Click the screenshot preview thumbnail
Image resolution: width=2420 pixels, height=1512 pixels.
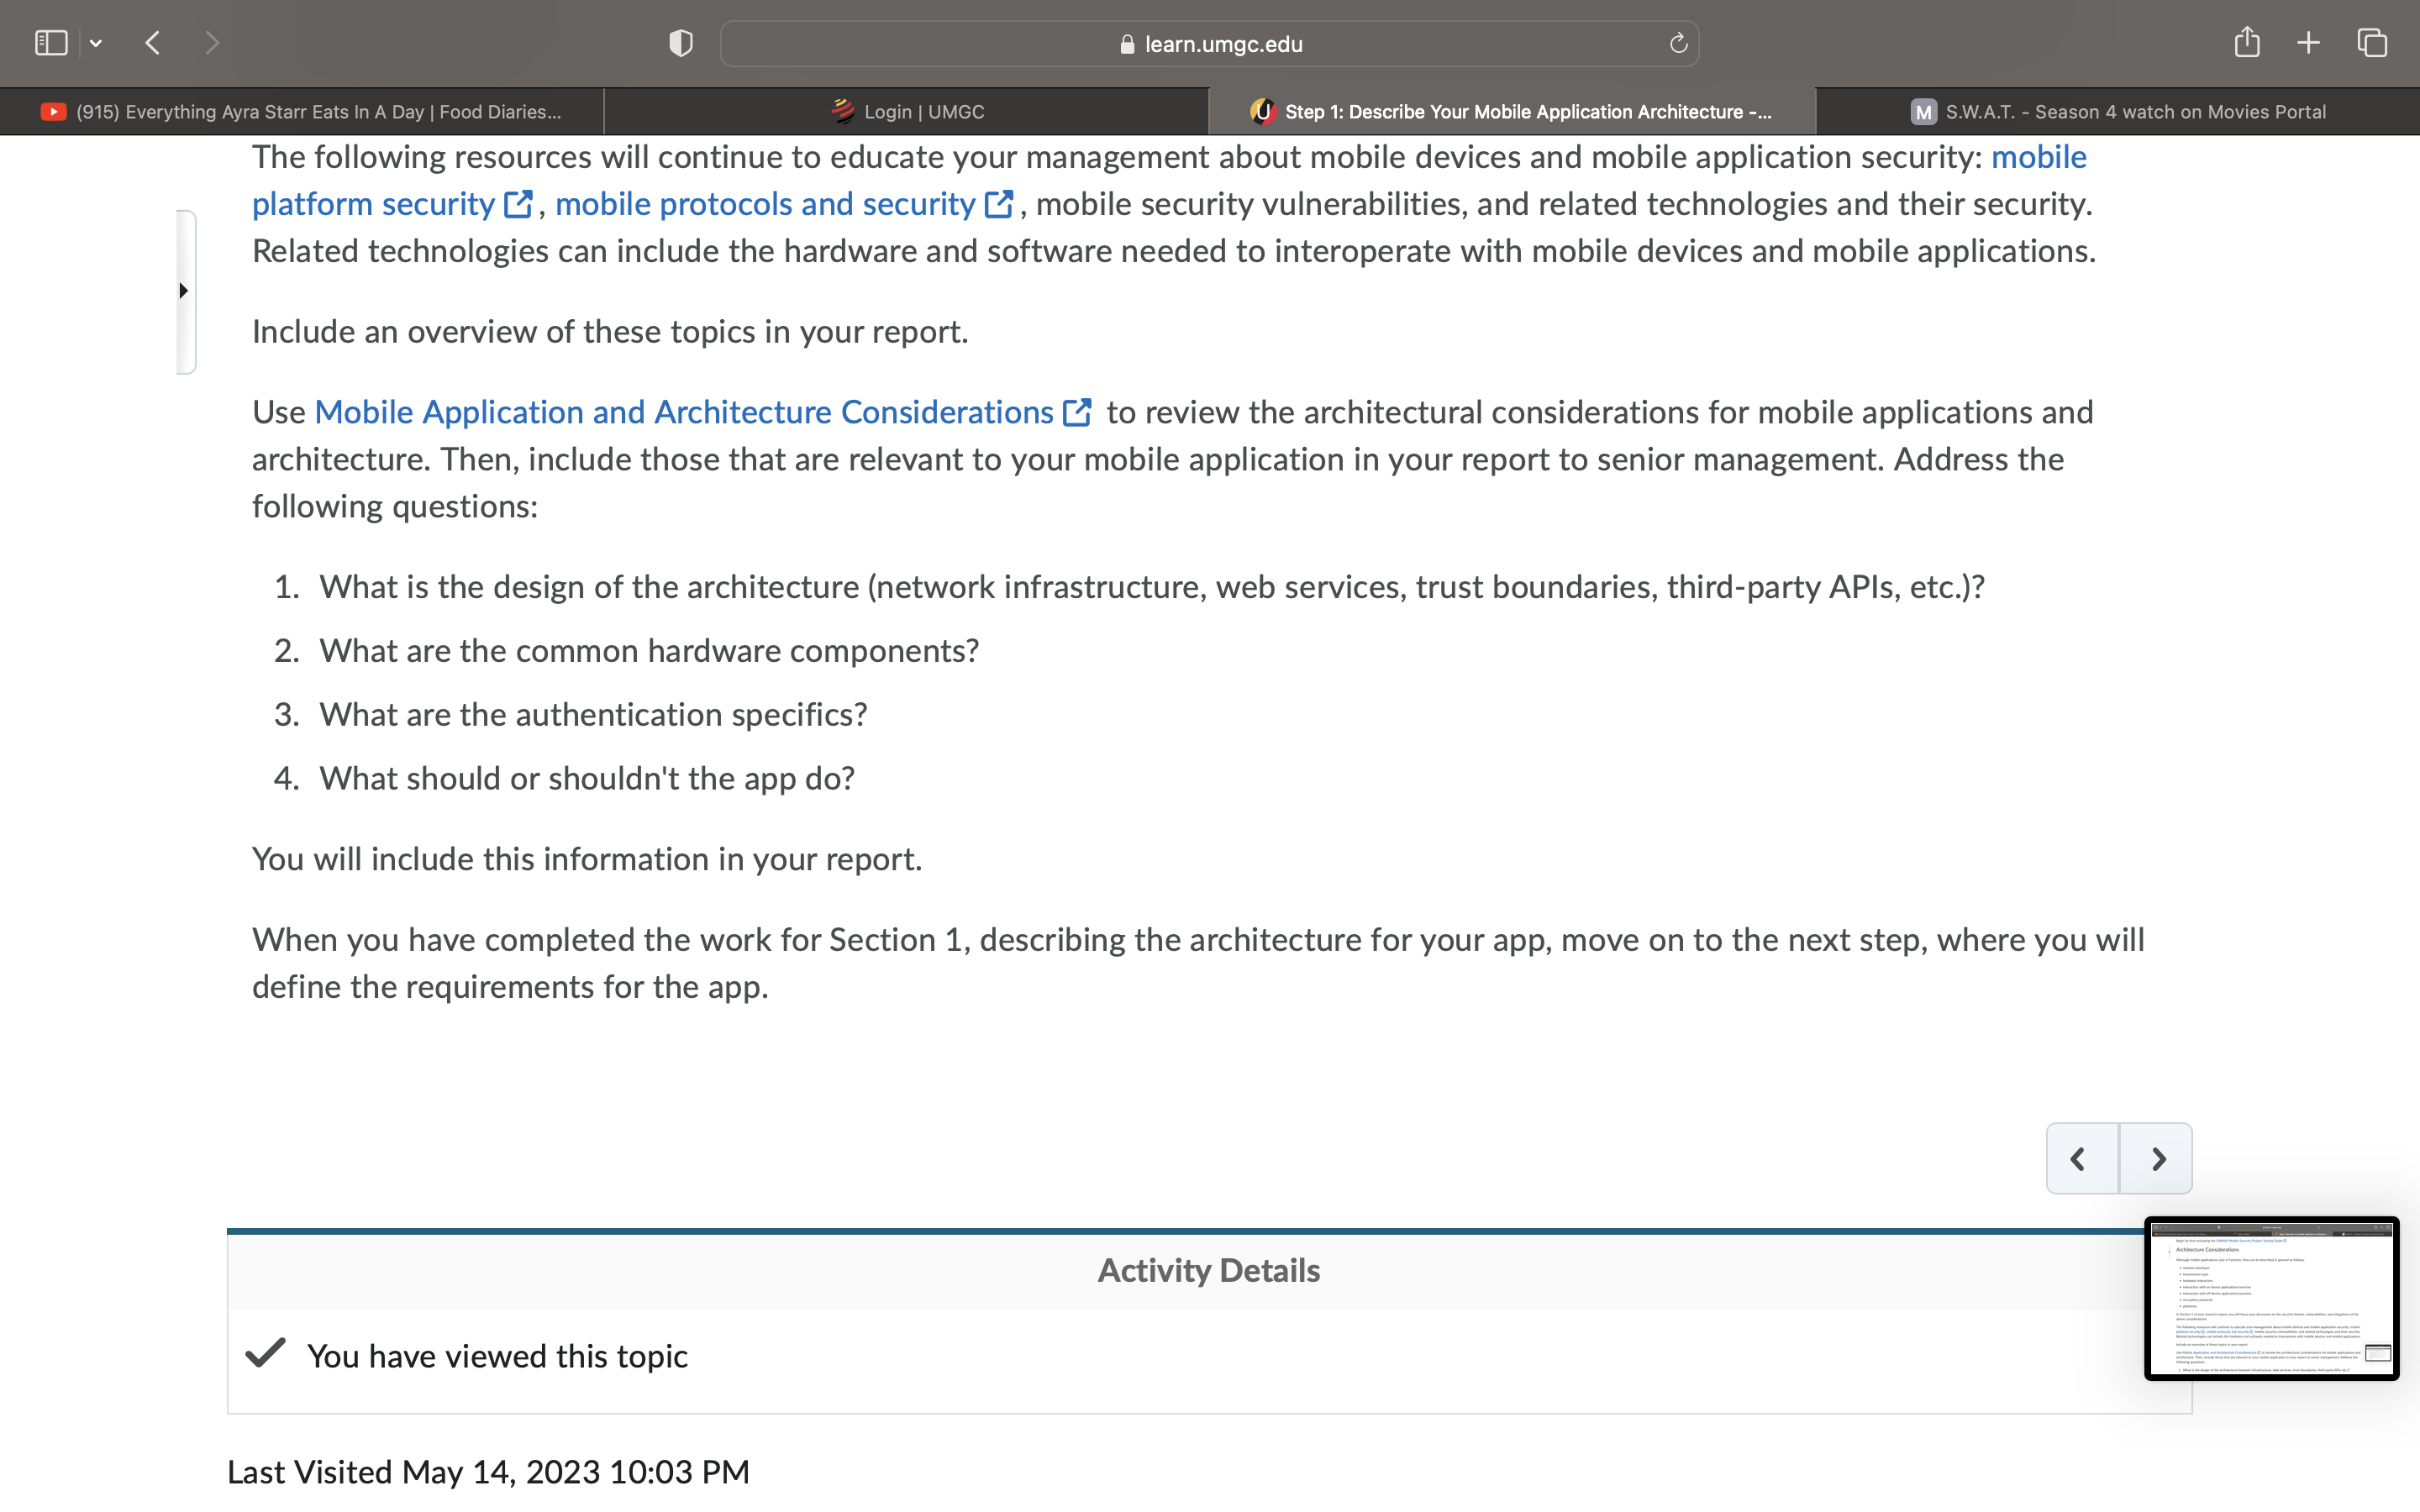[2271, 1298]
